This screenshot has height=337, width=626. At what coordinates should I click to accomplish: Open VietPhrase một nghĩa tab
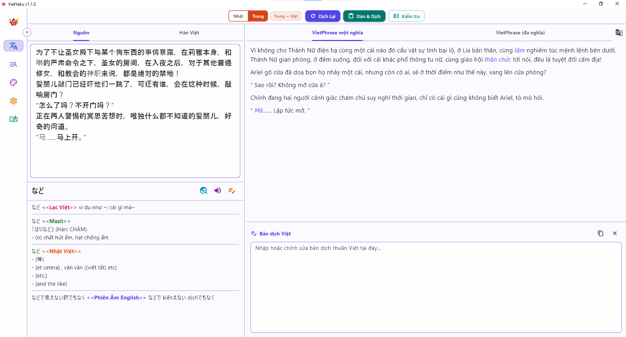[x=337, y=33]
